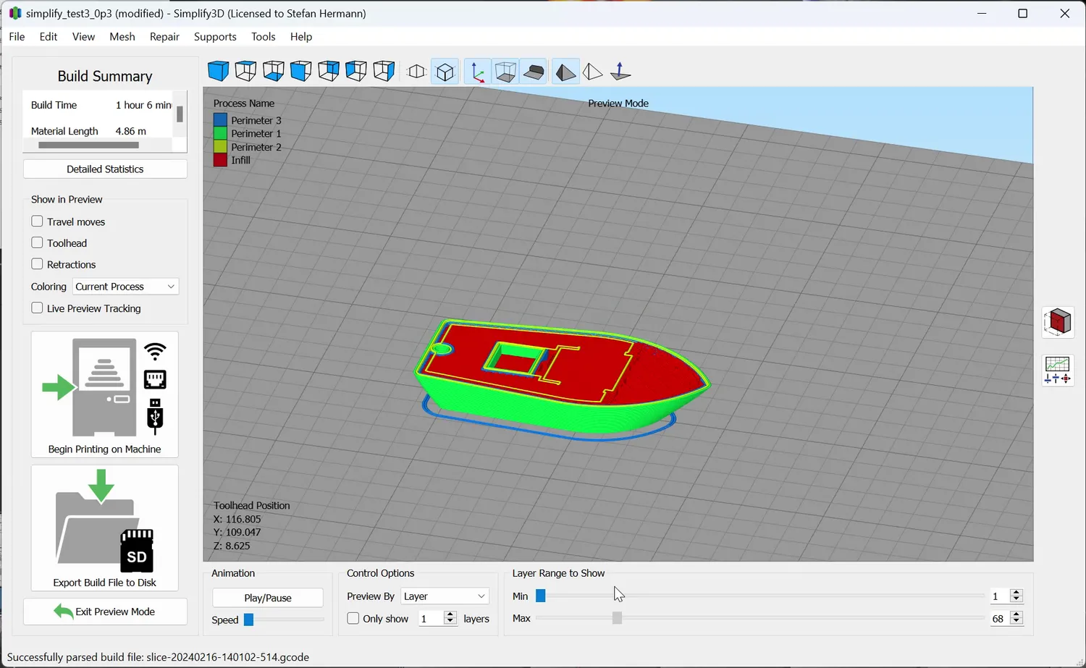Viewport: 1086px width, 668px height.
Task: Open the Help menu
Action: pos(301,36)
